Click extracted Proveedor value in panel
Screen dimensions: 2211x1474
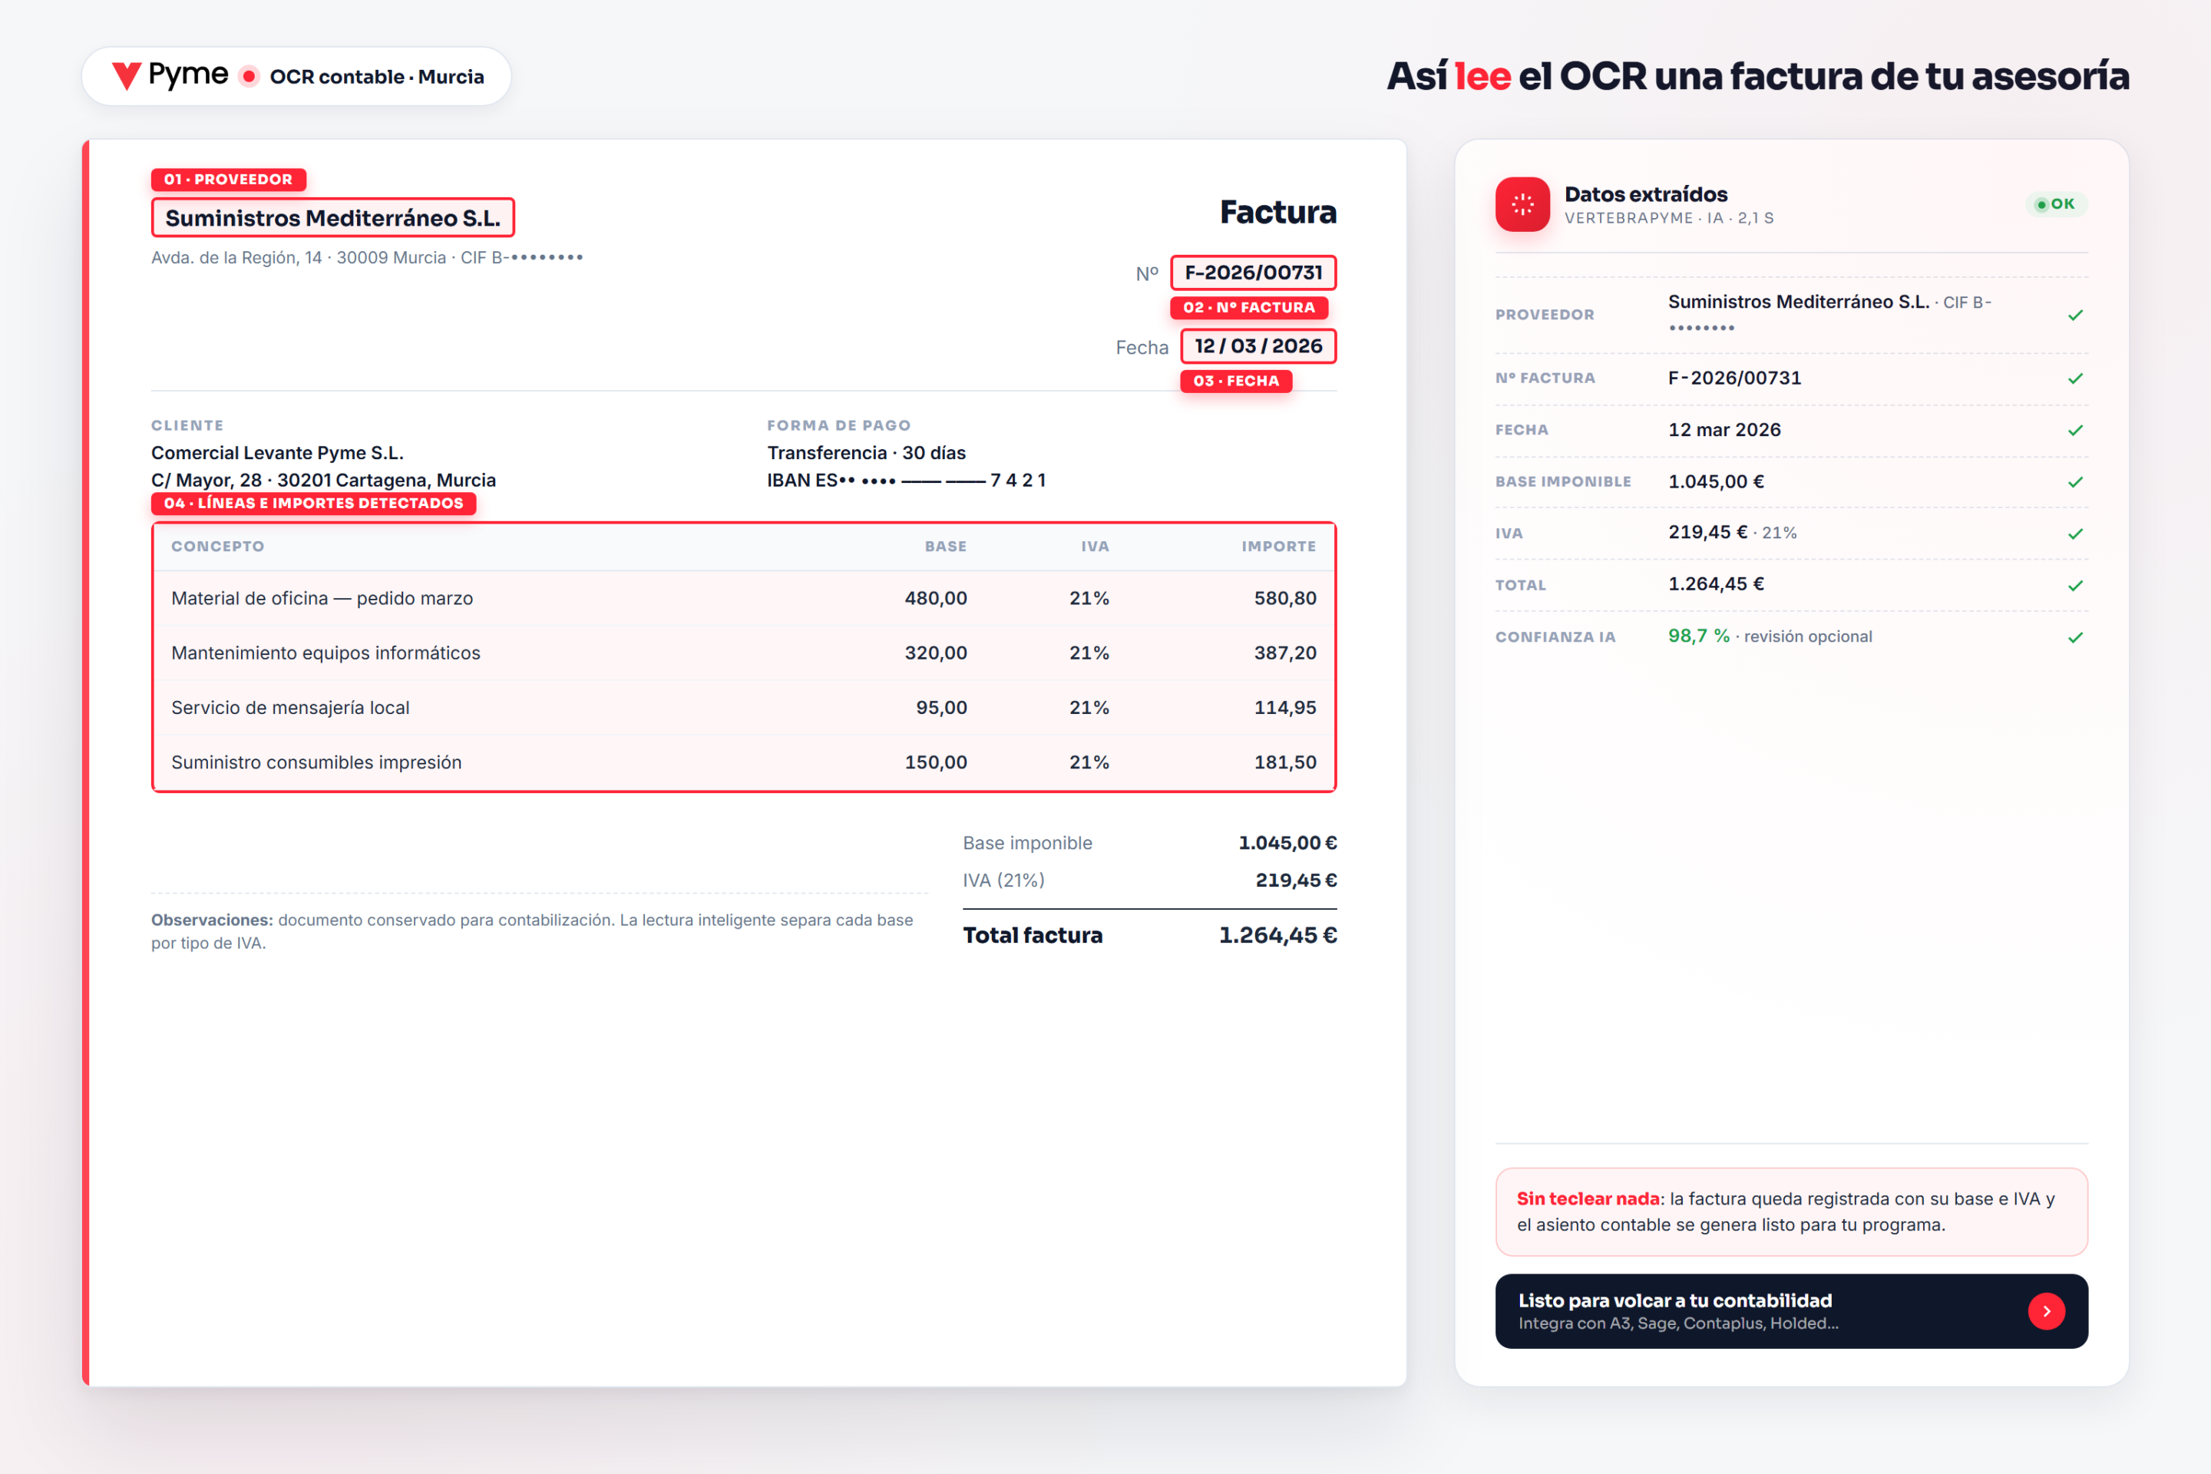[1829, 314]
